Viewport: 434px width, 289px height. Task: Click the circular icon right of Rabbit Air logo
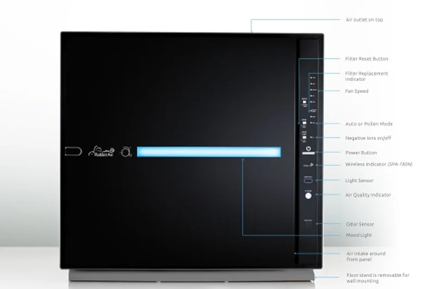126,151
